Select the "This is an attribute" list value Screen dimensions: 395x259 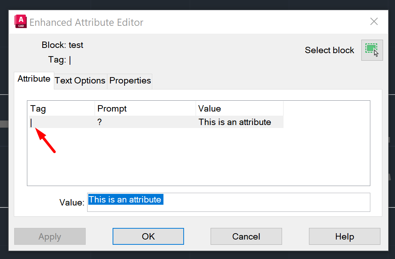tap(235, 122)
